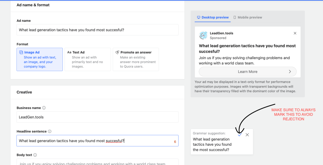This screenshot has height=165, width=323.
Task: Click into the Business name field
Action: (x=97, y=117)
